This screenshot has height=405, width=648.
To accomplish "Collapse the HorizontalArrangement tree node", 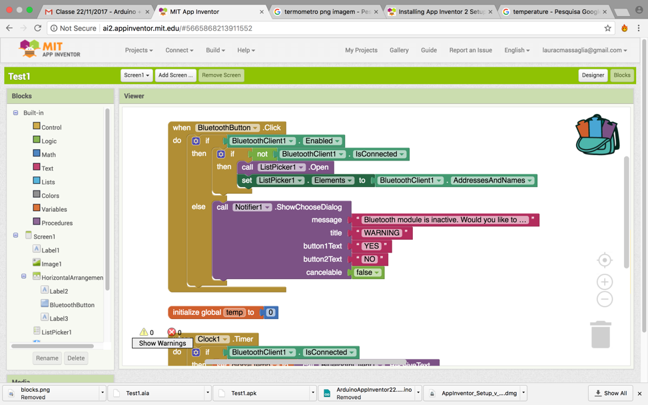I will (24, 276).
